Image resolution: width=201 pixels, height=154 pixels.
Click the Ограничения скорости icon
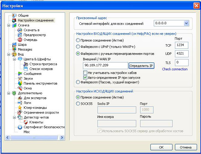tap(20, 112)
